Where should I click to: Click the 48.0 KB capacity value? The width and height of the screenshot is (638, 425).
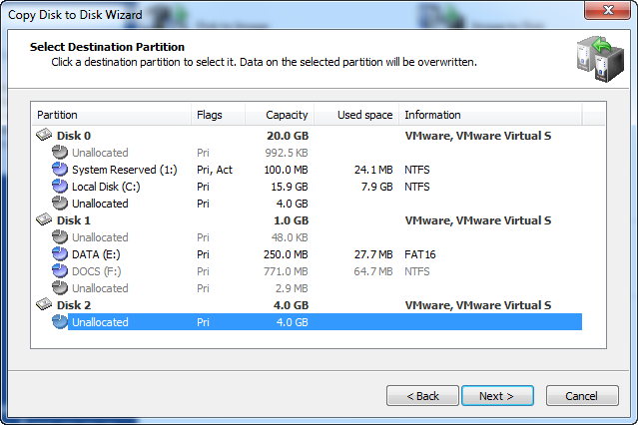pyautogui.click(x=290, y=237)
